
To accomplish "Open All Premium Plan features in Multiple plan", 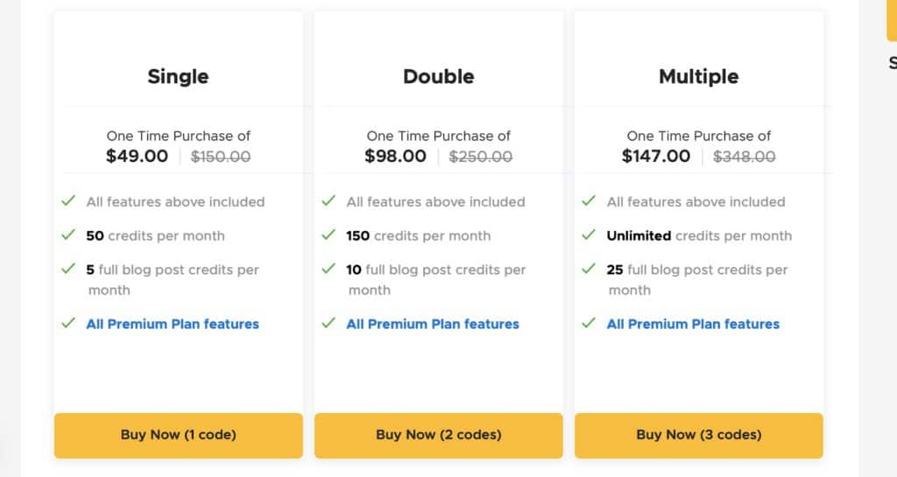I will coord(694,324).
